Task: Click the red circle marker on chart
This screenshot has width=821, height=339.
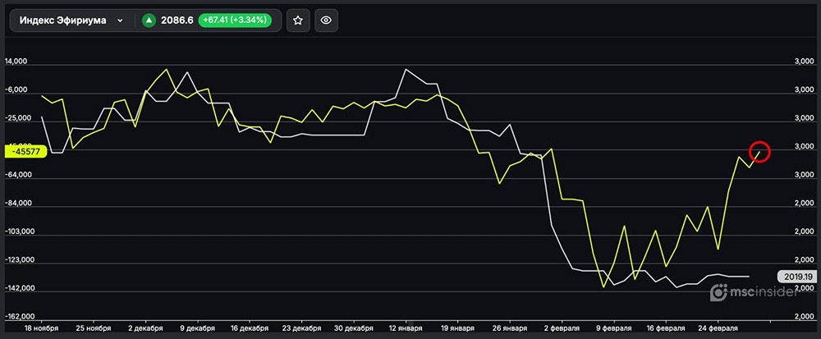Action: click(760, 151)
